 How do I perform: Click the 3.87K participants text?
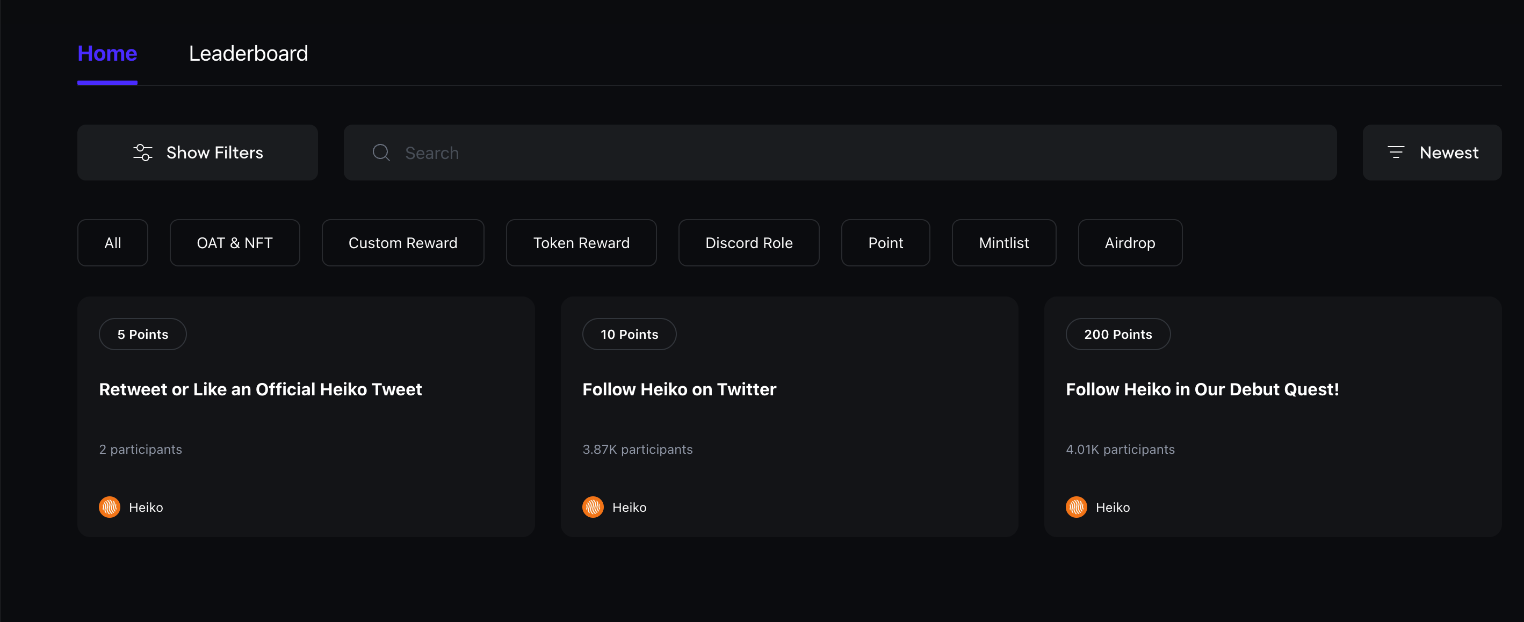pyautogui.click(x=637, y=450)
